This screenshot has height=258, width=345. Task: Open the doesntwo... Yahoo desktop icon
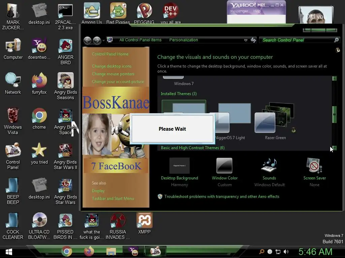pyautogui.click(x=39, y=49)
